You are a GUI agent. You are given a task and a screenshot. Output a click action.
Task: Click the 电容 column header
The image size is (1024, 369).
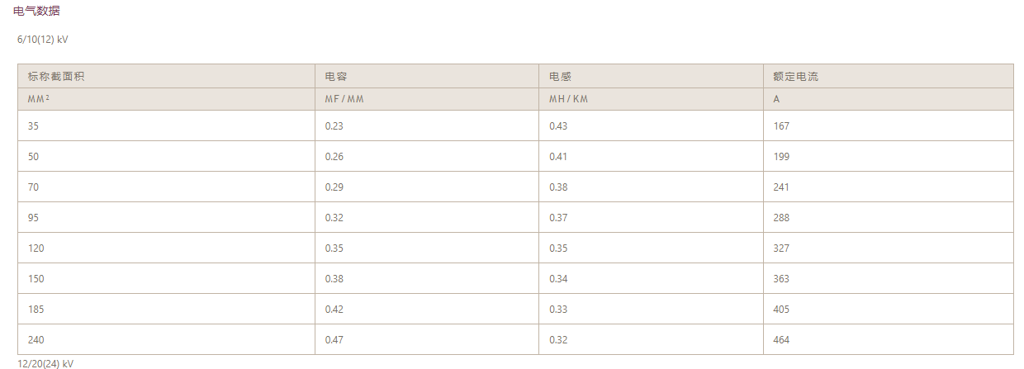tap(335, 77)
